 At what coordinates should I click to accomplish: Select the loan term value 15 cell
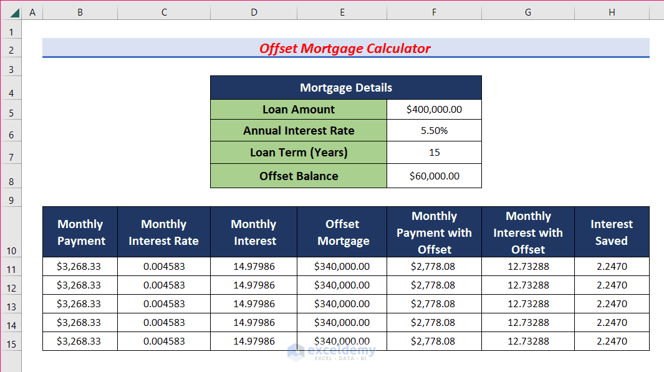[x=434, y=153]
